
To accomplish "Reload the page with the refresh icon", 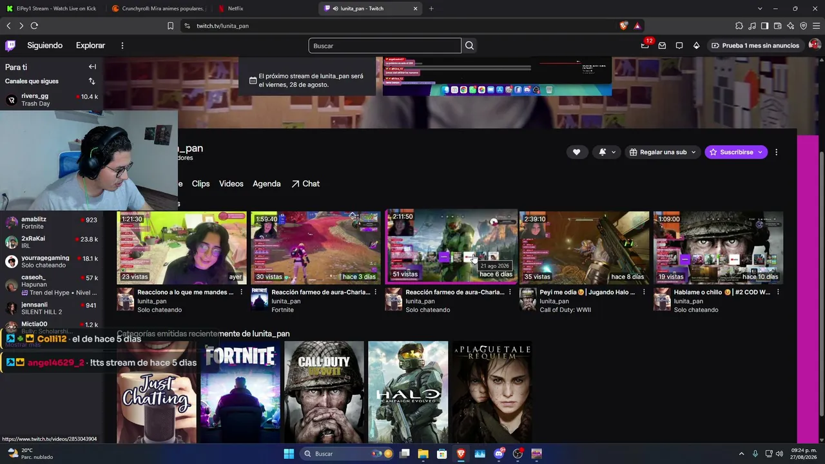I will click(34, 26).
